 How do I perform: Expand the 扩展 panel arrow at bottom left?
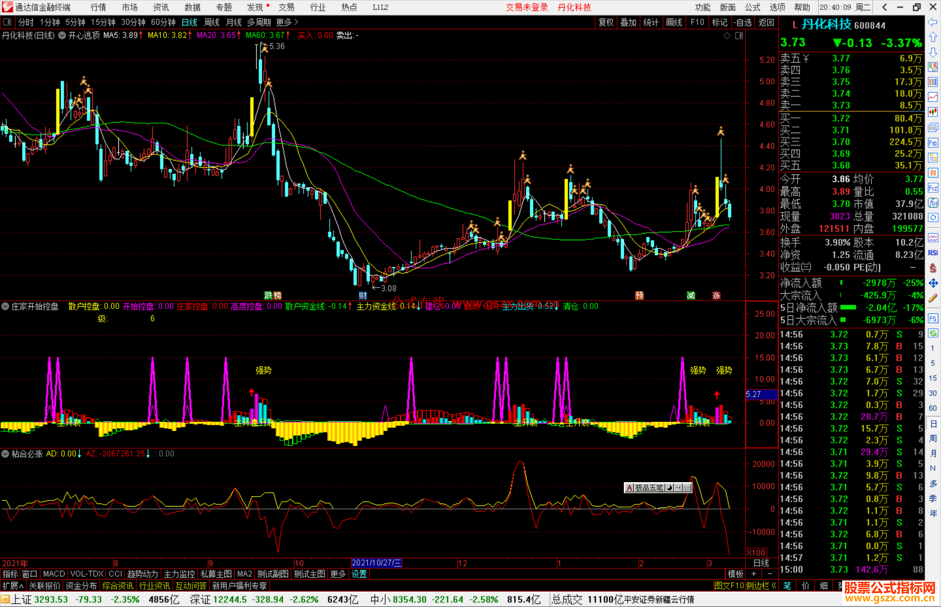13,586
